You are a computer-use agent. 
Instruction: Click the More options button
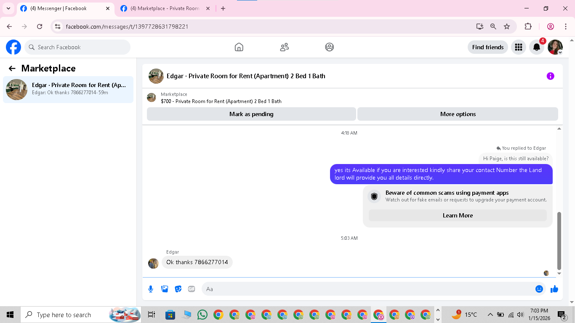coord(458,114)
